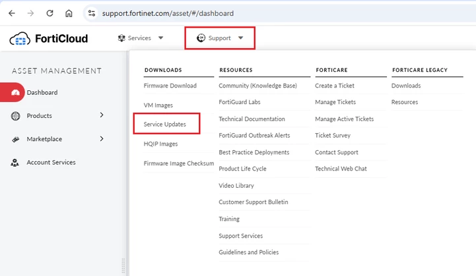Select Marketplace in the sidebar
This screenshot has width=476, height=276.
click(x=44, y=139)
